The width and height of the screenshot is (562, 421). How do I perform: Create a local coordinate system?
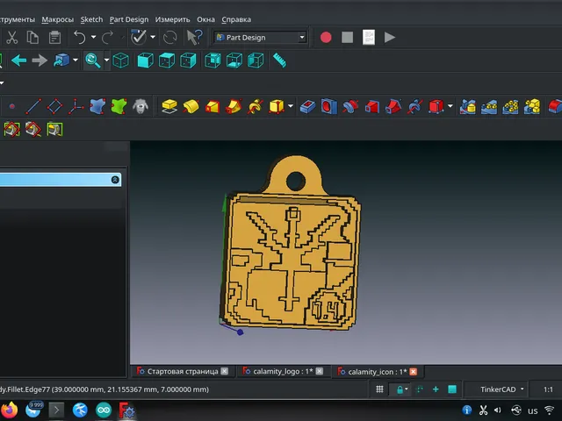[76, 106]
